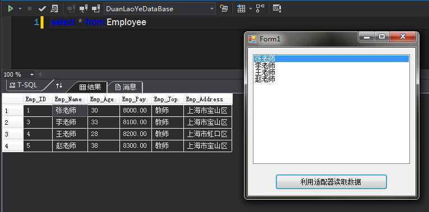Click the Disconnect icon in the toolbar

(84, 9)
